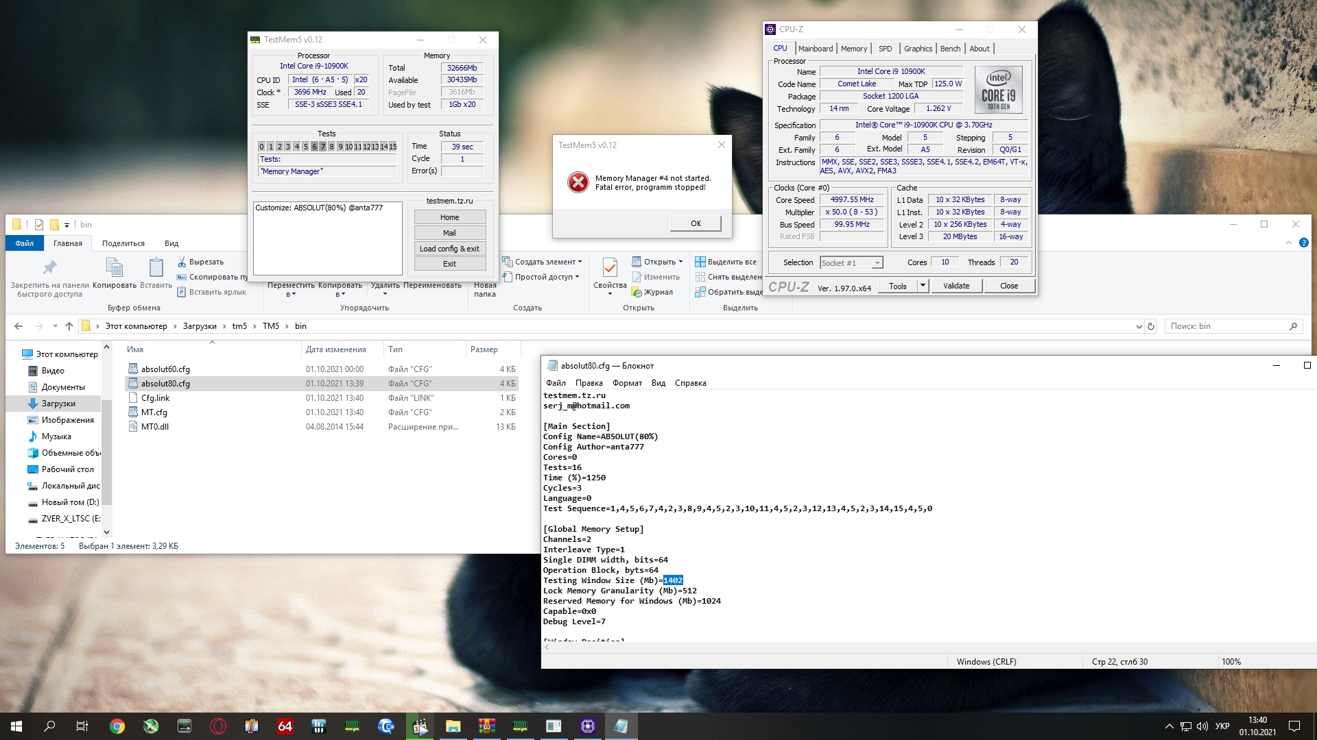Open the Формат menu in Notepad
Image resolution: width=1317 pixels, height=740 pixels.
(626, 383)
